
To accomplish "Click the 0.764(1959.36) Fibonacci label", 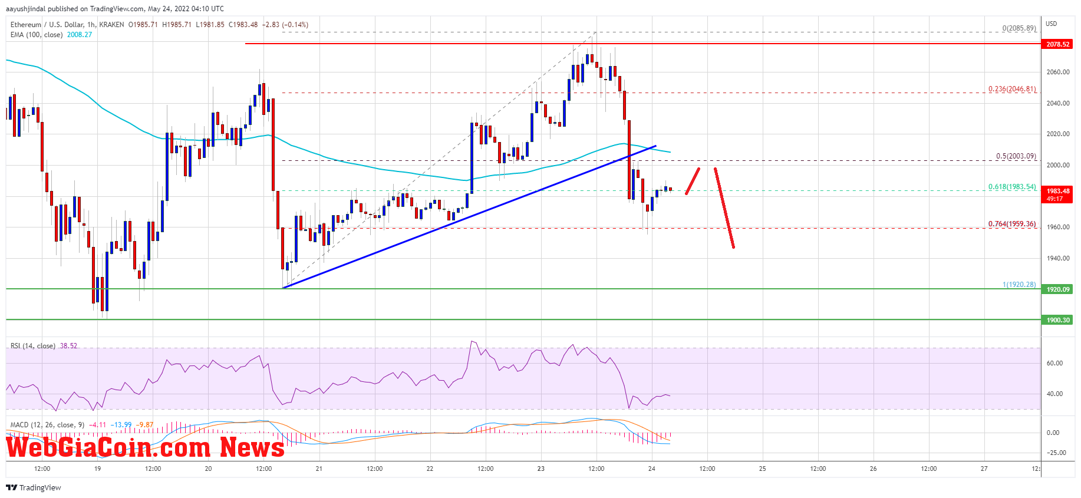I will (1012, 224).
